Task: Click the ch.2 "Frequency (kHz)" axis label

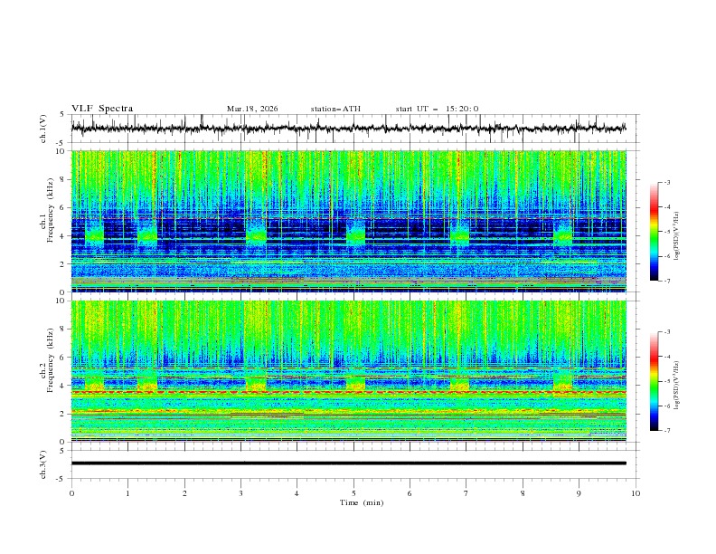Action: 51,359
